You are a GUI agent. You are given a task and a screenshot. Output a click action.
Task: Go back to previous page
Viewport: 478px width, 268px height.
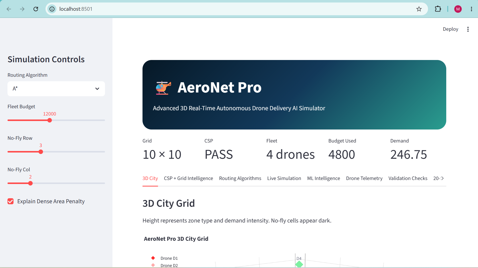pos(9,9)
